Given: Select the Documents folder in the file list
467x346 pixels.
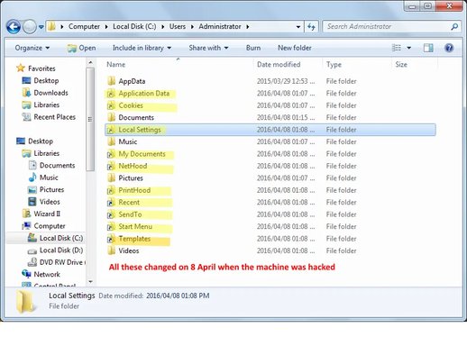Looking at the screenshot, I should [x=131, y=117].
